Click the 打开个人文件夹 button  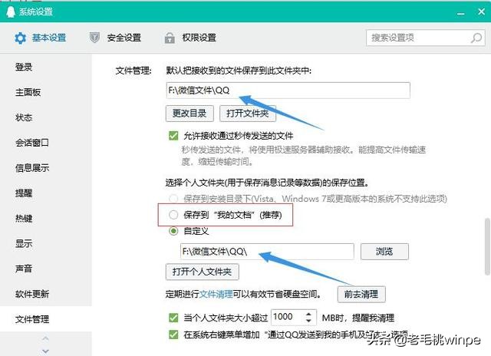[x=203, y=272]
